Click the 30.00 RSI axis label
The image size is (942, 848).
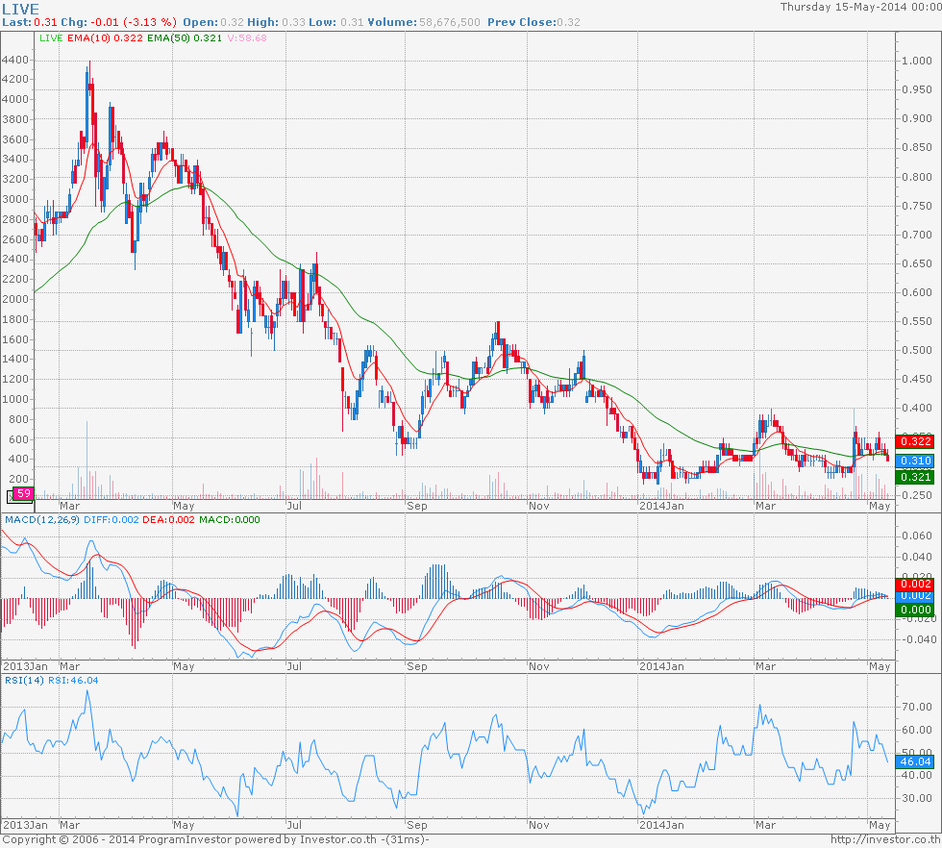[x=917, y=798]
